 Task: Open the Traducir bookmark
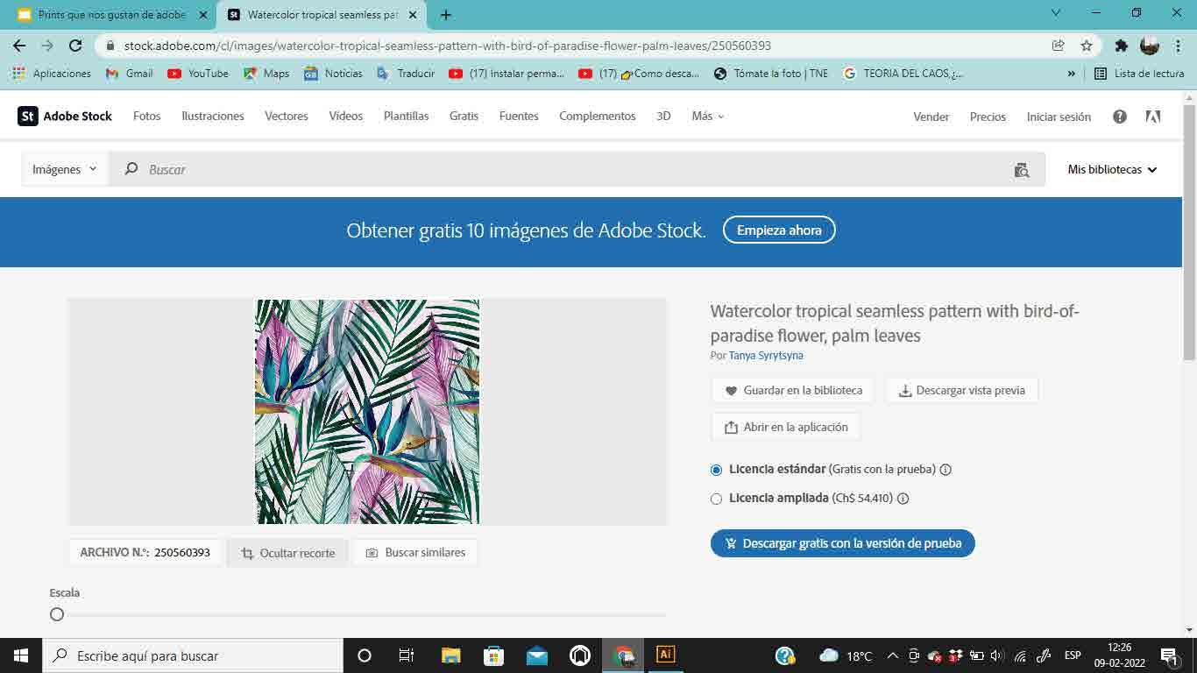point(406,74)
